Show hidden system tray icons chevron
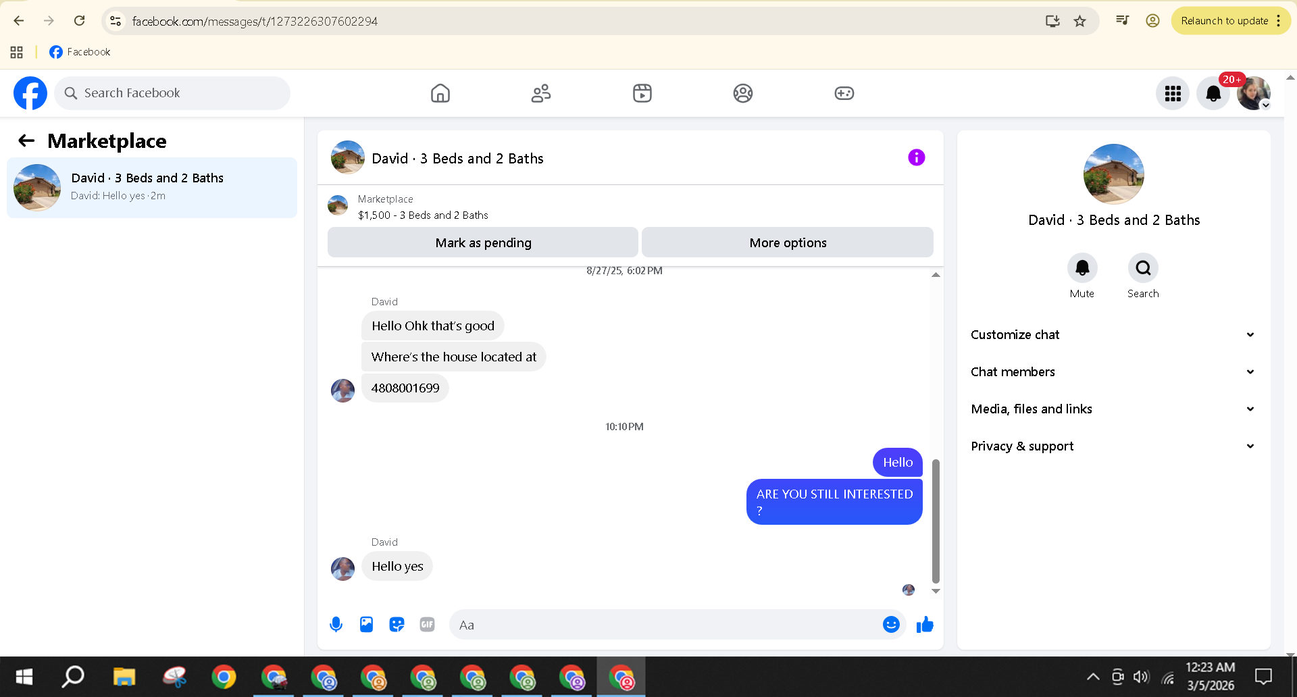Screen dimensions: 1297x697 click(1092, 677)
